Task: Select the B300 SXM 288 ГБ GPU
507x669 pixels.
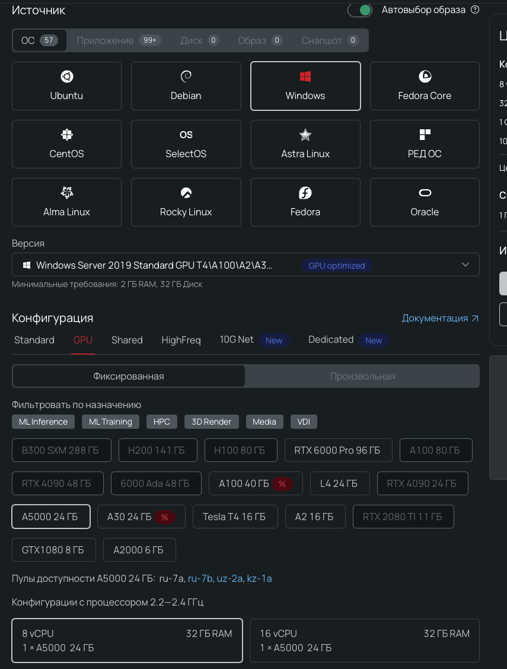Action: point(62,450)
